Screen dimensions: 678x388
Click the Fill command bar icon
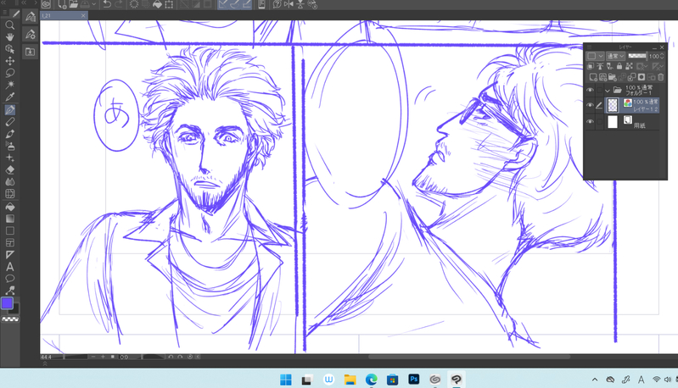(157, 4)
